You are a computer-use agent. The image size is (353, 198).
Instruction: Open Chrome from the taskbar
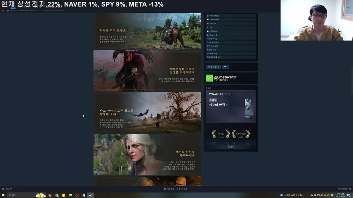coord(57,195)
